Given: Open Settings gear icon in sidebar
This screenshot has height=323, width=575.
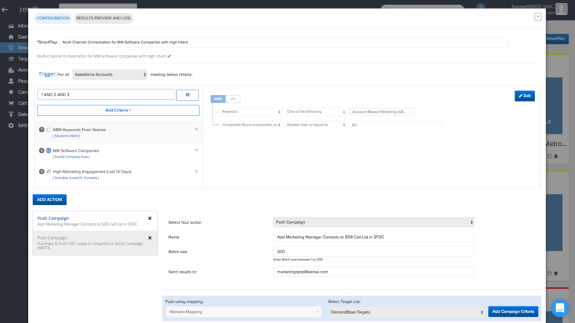Looking at the screenshot, I should 11,125.
